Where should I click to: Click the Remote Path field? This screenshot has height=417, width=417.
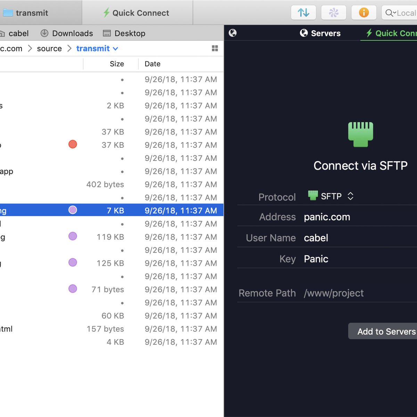(x=358, y=293)
